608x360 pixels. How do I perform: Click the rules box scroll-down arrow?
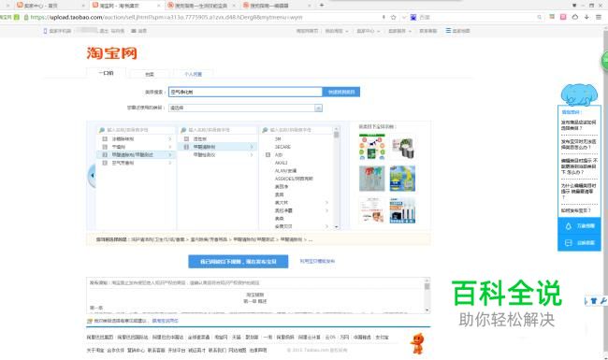[427, 310]
